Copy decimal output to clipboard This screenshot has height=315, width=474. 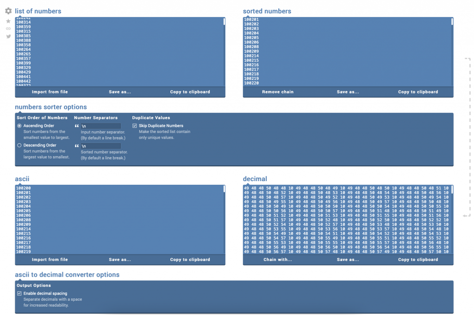click(418, 259)
